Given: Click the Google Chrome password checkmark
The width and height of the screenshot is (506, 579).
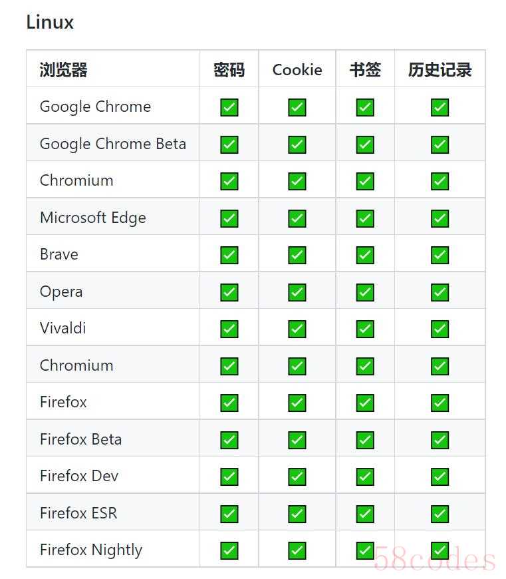Looking at the screenshot, I should pos(229,107).
